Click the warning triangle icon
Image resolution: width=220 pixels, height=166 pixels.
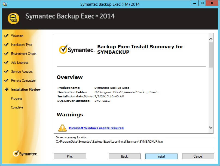click(62, 128)
